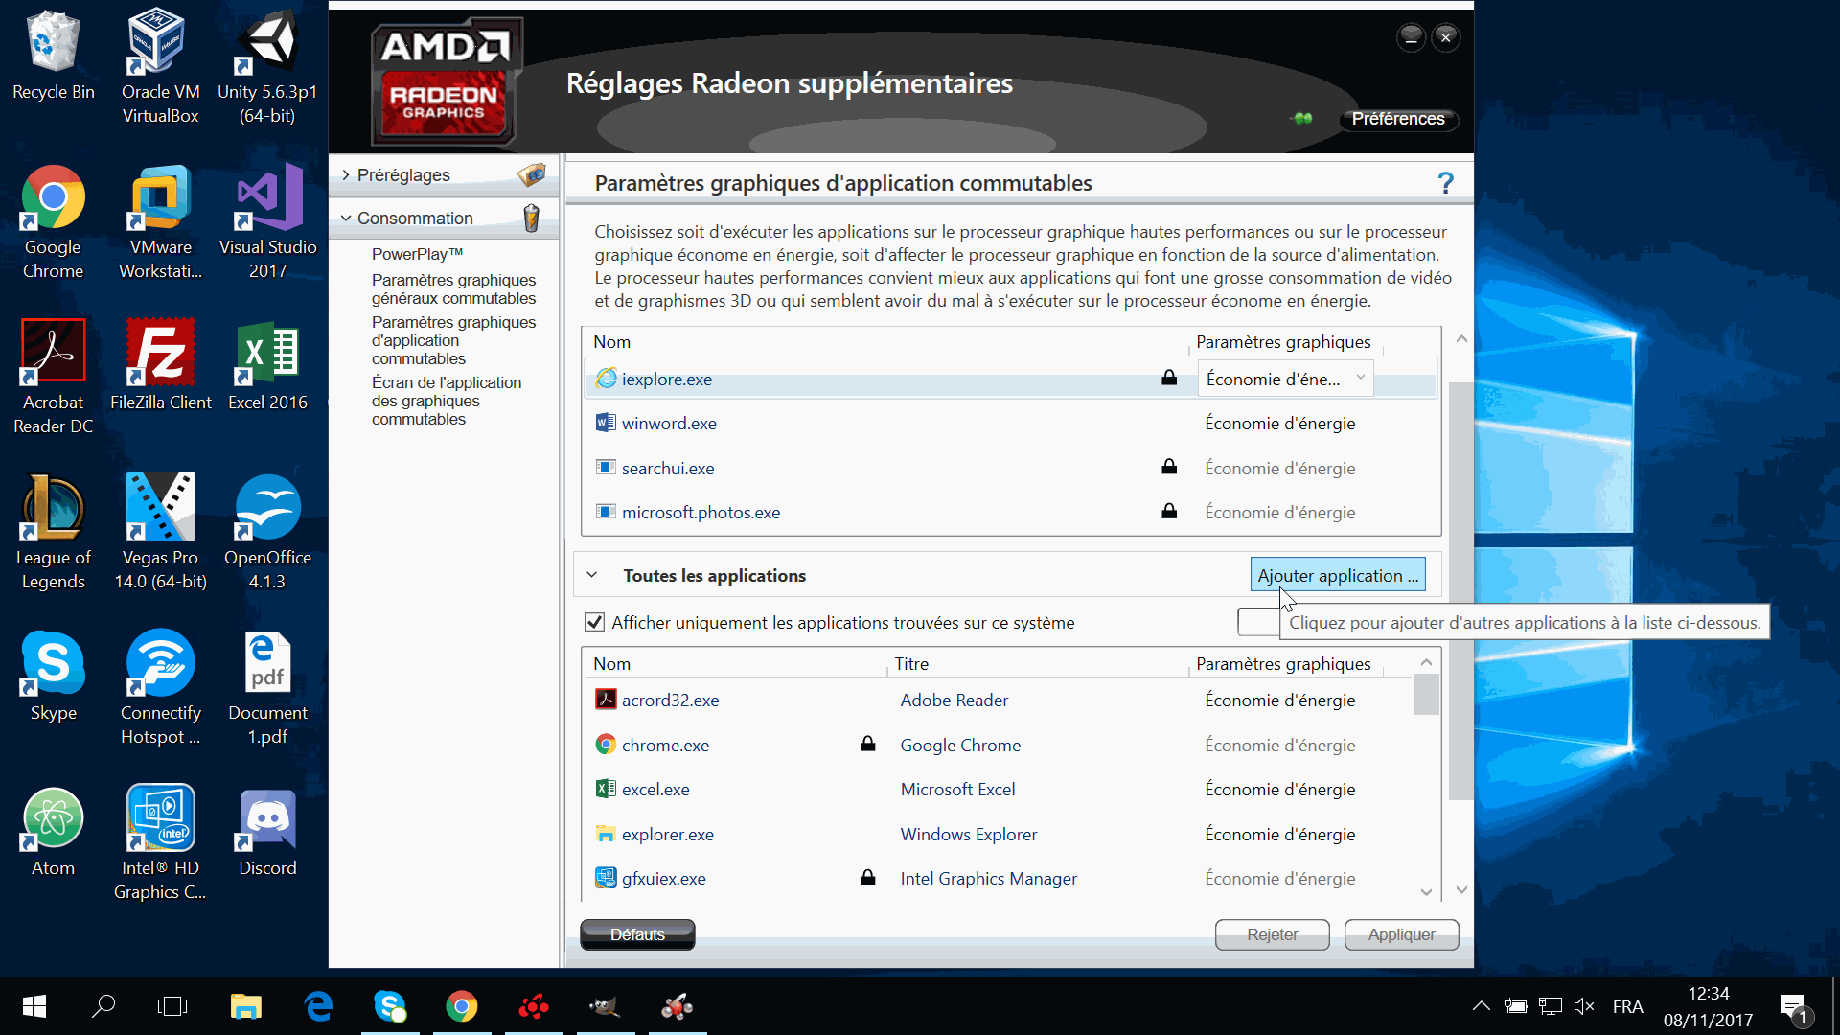Image resolution: width=1840 pixels, height=1035 pixels.
Task: Select PowerPlay in the sidebar
Action: [416, 253]
